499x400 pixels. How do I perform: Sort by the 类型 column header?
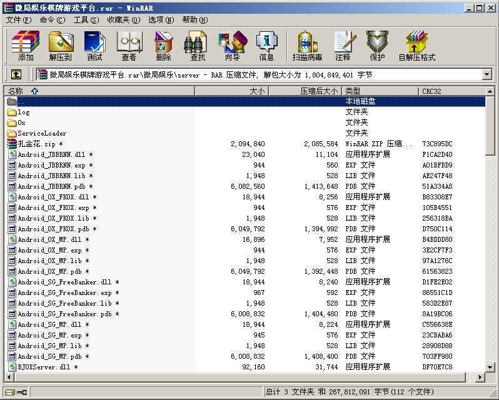380,91
